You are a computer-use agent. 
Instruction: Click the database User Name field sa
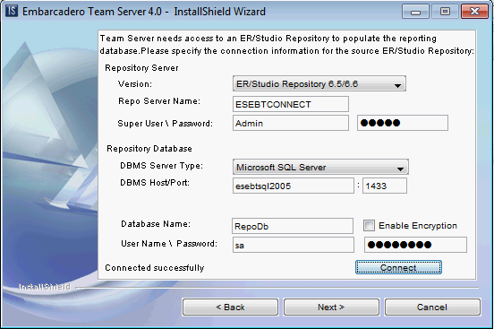click(294, 245)
